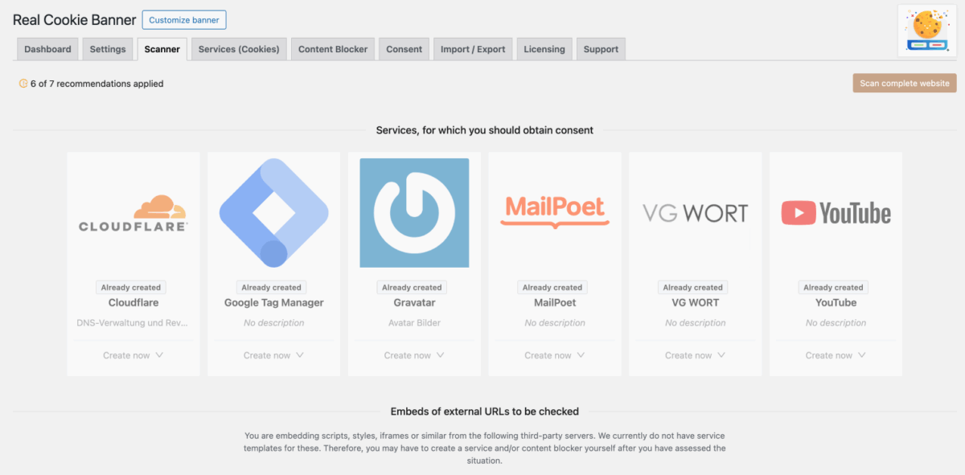Open Create now menu under MailPoet
Screen dimensions: 965x475
coord(554,355)
